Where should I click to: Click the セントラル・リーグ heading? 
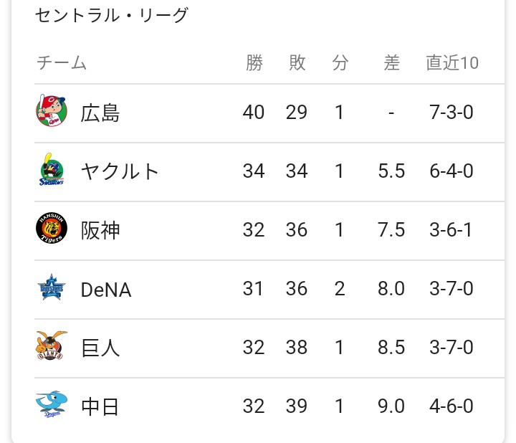[x=112, y=15]
